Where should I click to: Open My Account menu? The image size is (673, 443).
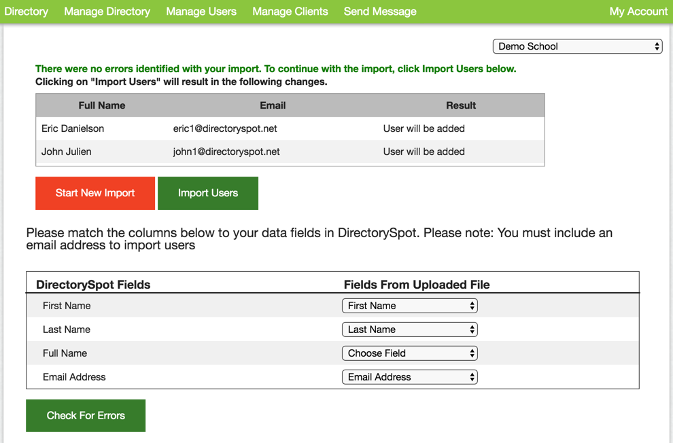(x=638, y=12)
